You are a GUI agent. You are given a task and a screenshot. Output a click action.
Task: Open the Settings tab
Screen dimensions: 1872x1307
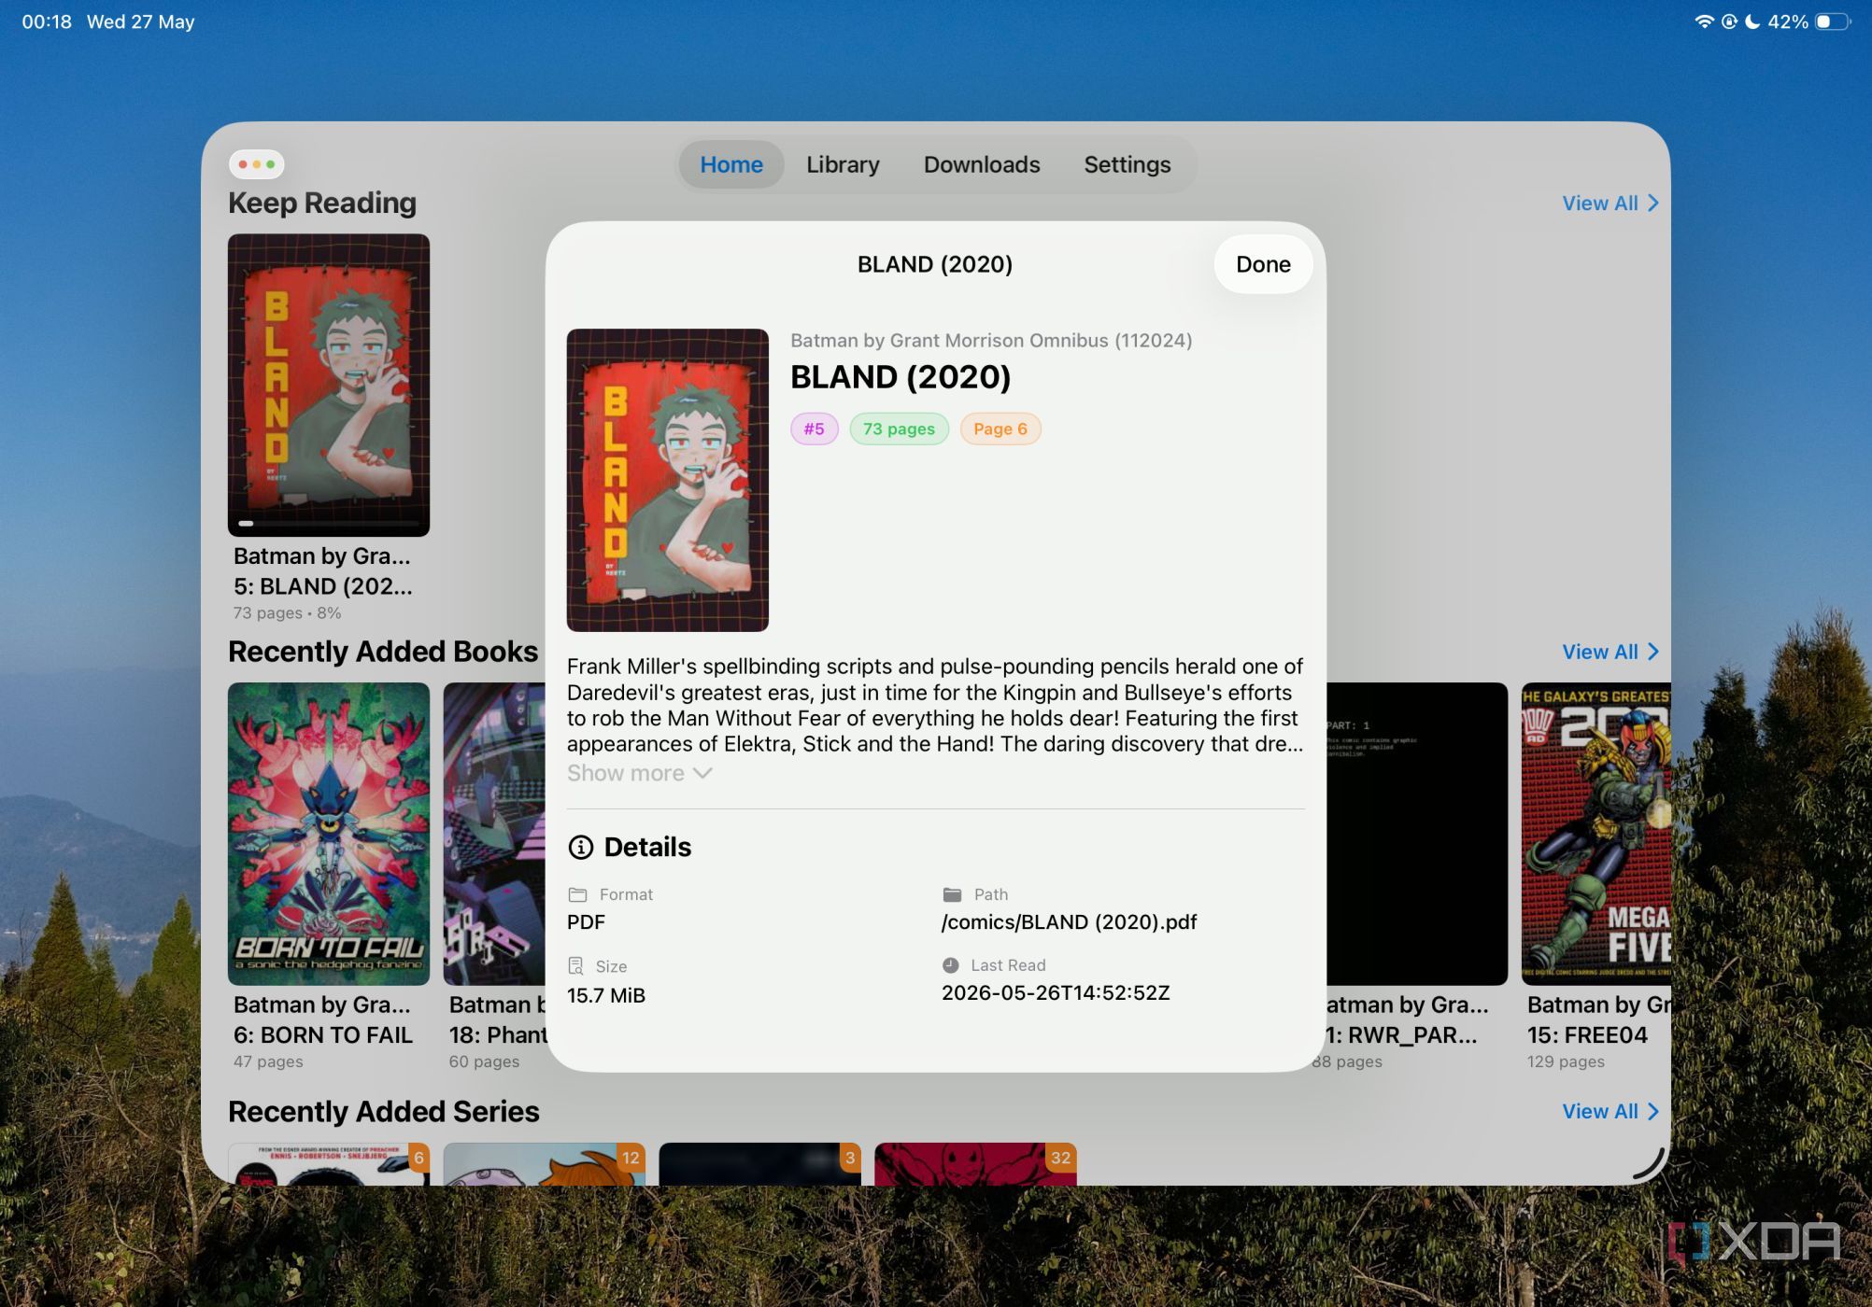pyautogui.click(x=1127, y=164)
